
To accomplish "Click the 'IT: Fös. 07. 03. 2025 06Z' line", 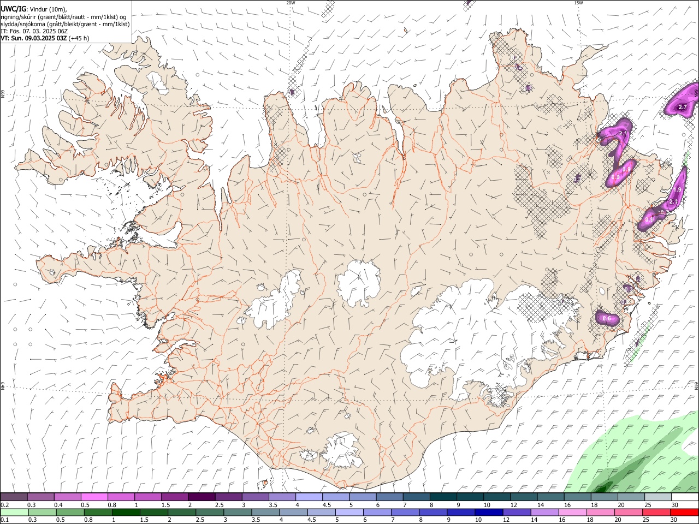I will 34,31.
